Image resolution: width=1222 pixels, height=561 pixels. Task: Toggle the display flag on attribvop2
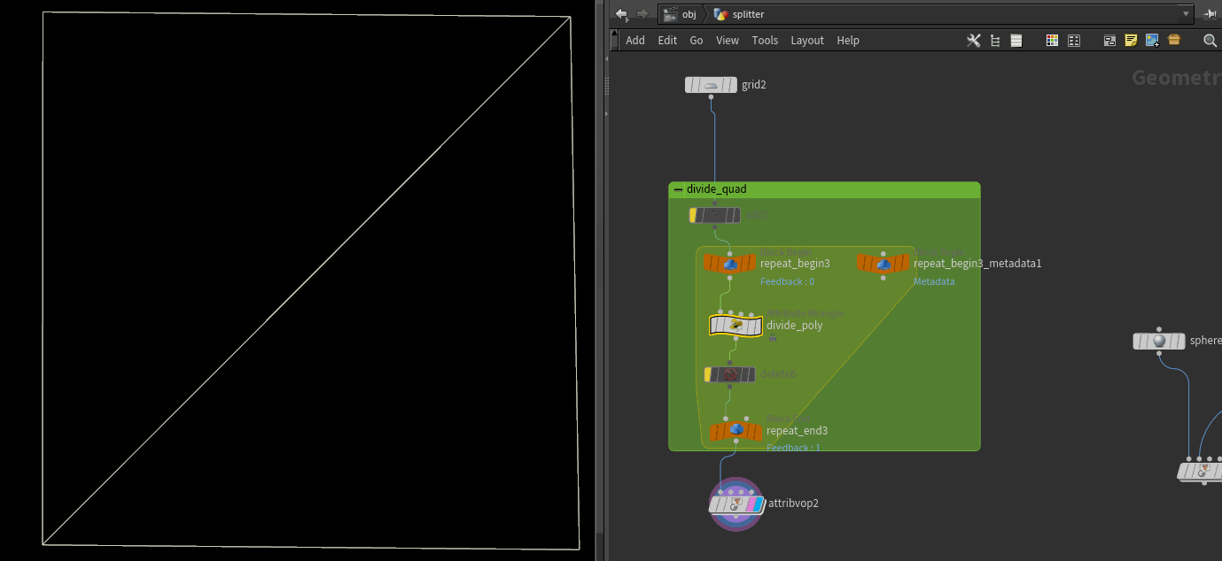tap(757, 504)
